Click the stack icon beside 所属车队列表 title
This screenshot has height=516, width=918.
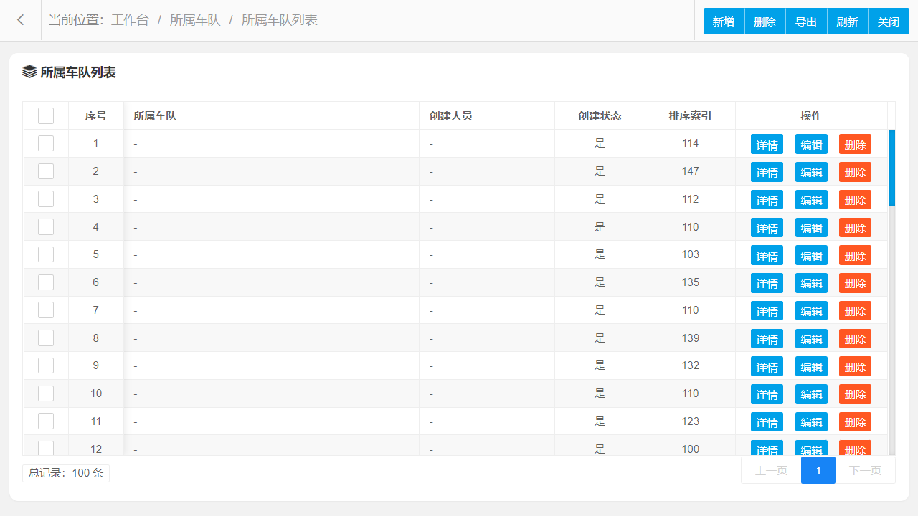click(29, 72)
